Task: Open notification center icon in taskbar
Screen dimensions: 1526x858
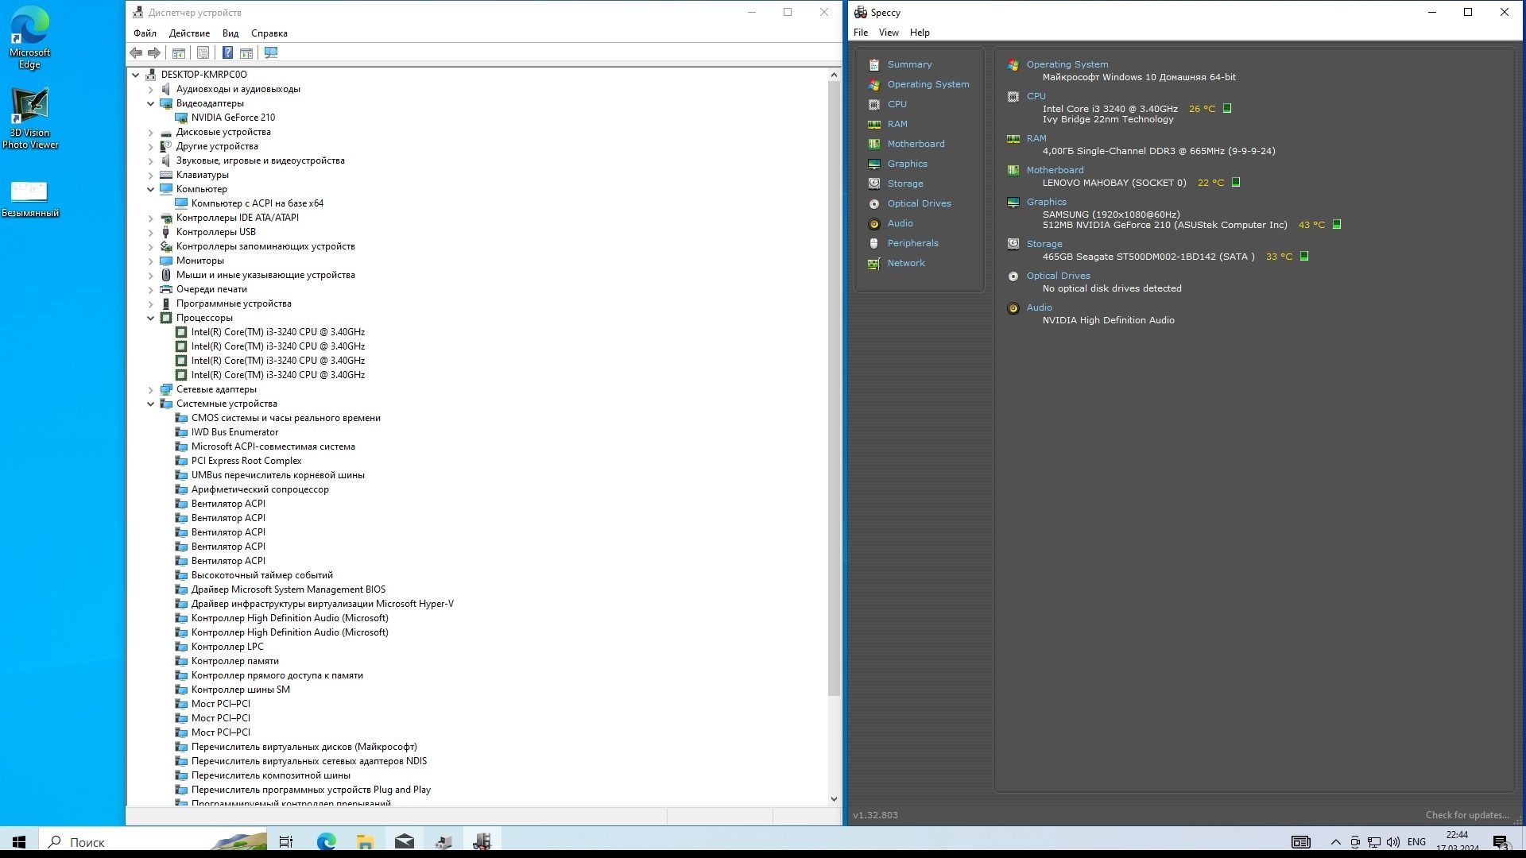Action: 1501,842
